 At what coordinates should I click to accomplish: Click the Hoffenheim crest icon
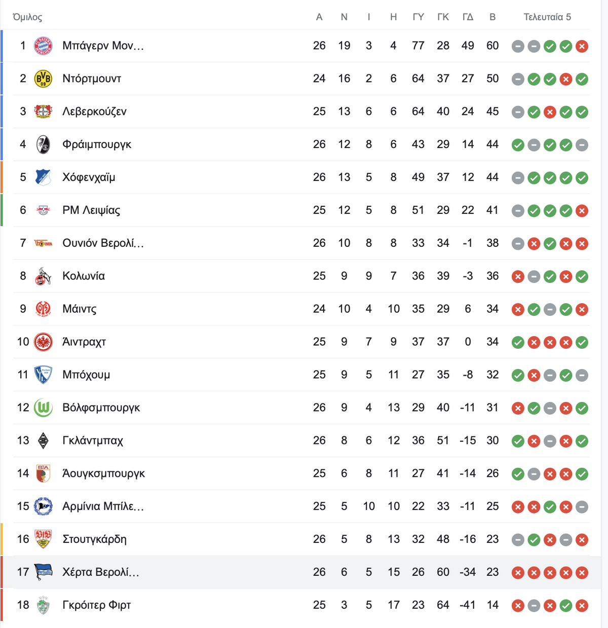43,177
